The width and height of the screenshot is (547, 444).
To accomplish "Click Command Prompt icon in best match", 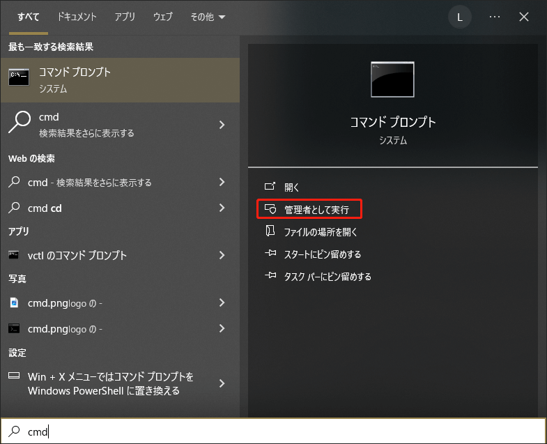I will point(19,77).
